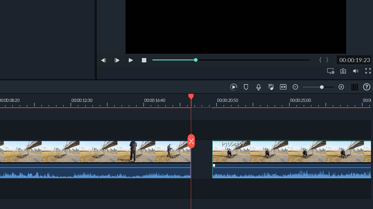The width and height of the screenshot is (373, 209).
Task: Open the audio mixer icon
Action: click(x=271, y=87)
